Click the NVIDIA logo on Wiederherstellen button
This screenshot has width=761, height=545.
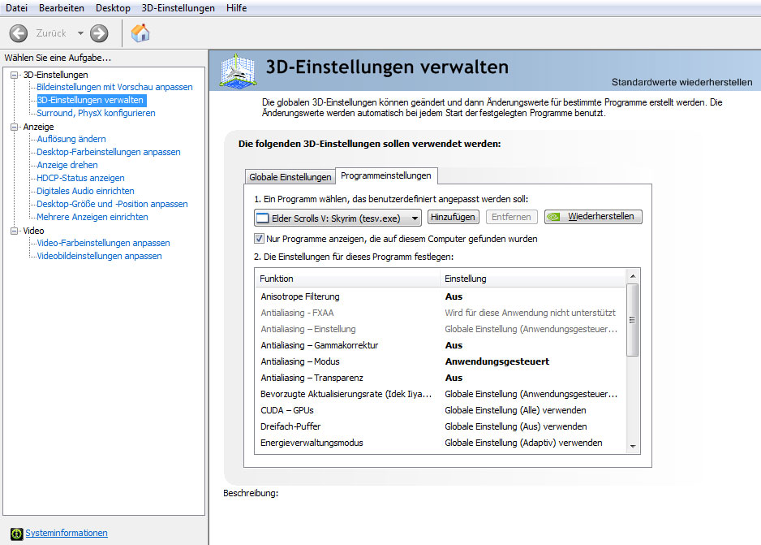[x=555, y=217]
